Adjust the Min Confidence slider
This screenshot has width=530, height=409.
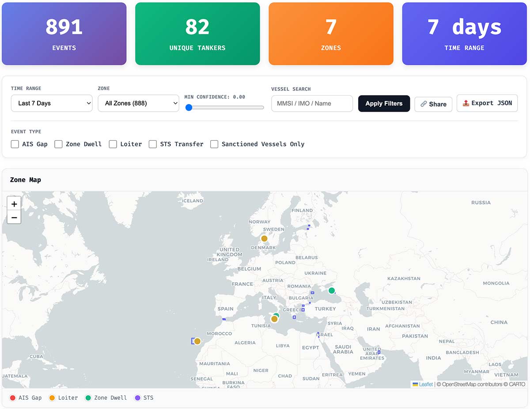pos(224,107)
